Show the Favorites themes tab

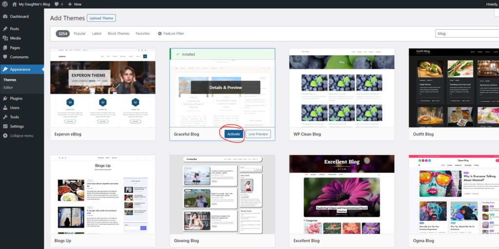click(x=143, y=34)
